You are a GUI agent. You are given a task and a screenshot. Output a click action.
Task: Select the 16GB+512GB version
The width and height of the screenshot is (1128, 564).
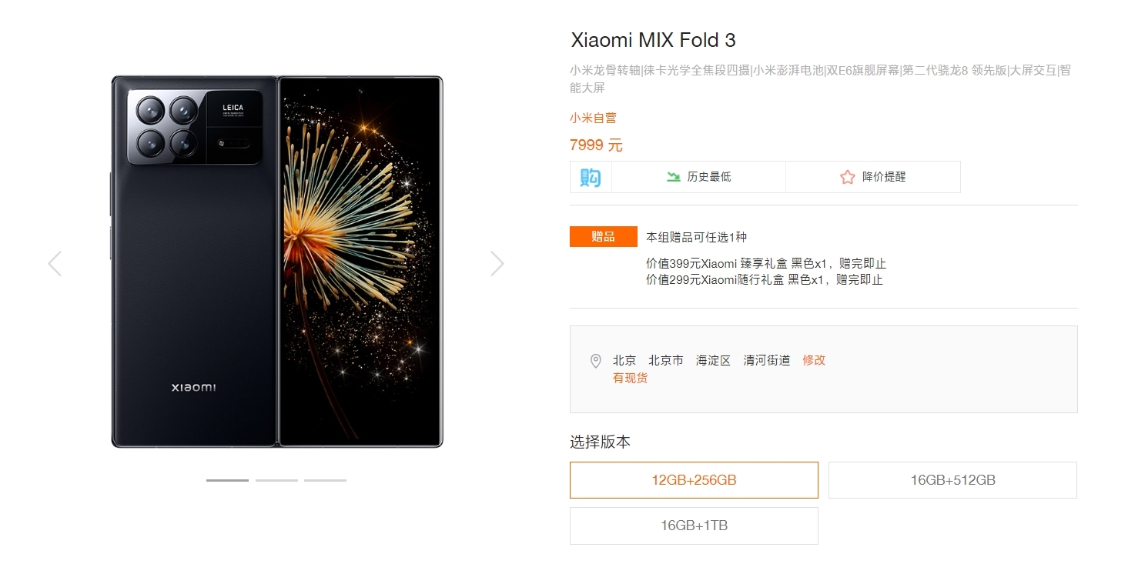click(x=952, y=480)
